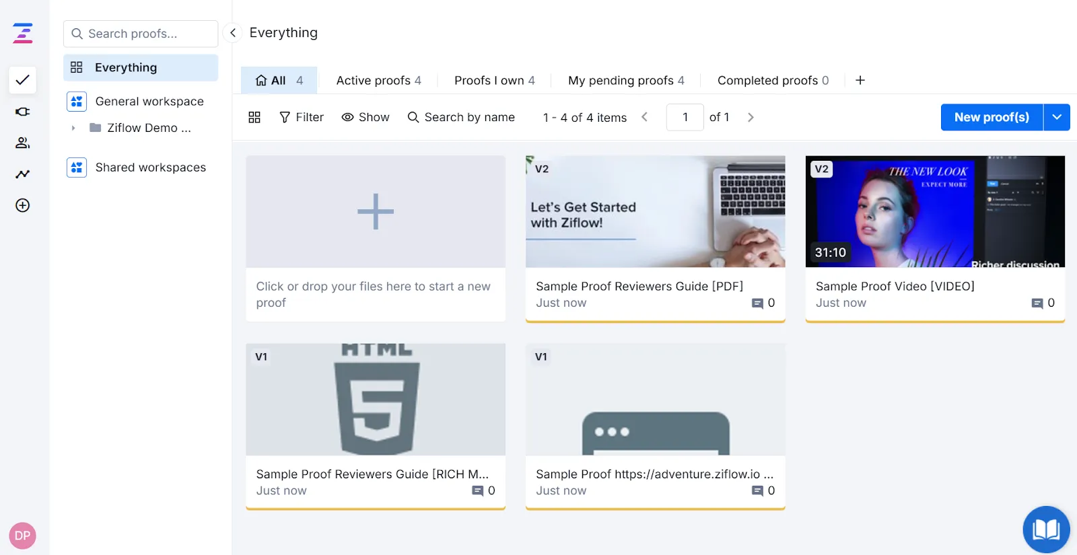This screenshot has height=555, width=1077.
Task: Click the Sample Proof Reviewers Guide [RICH M... title
Action: (372, 474)
